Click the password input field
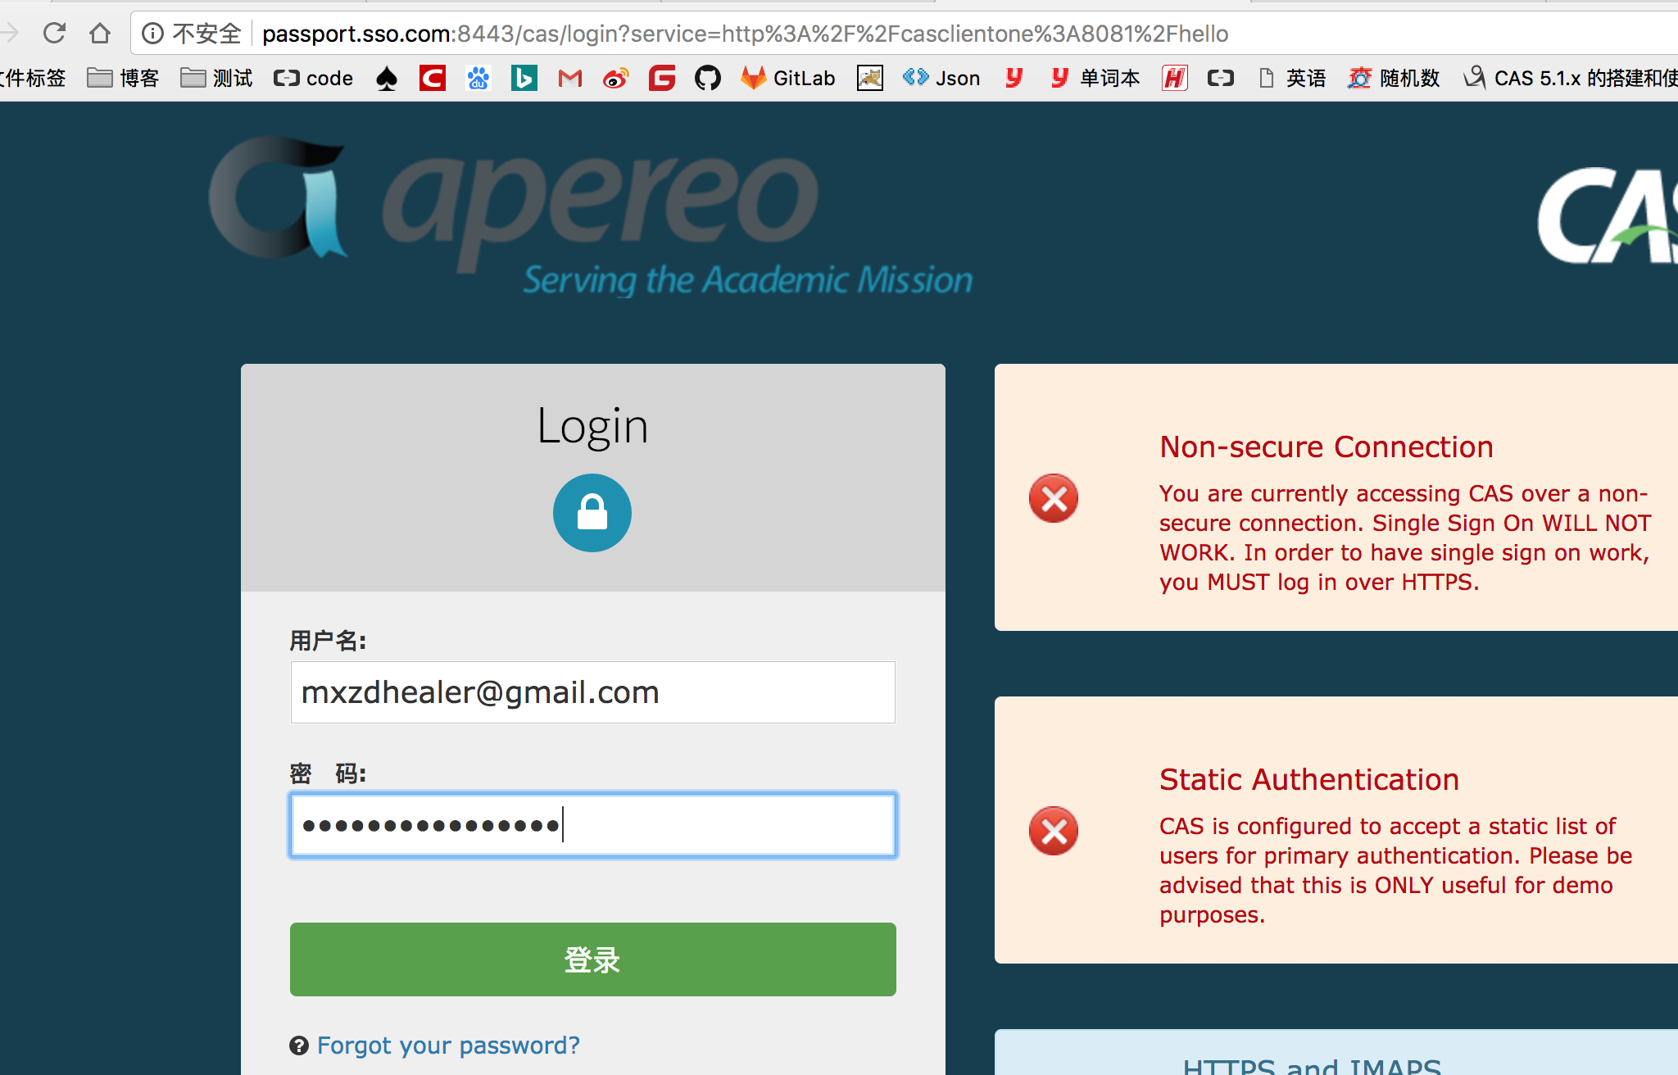Image resolution: width=1678 pixels, height=1075 pixels. pos(592,825)
